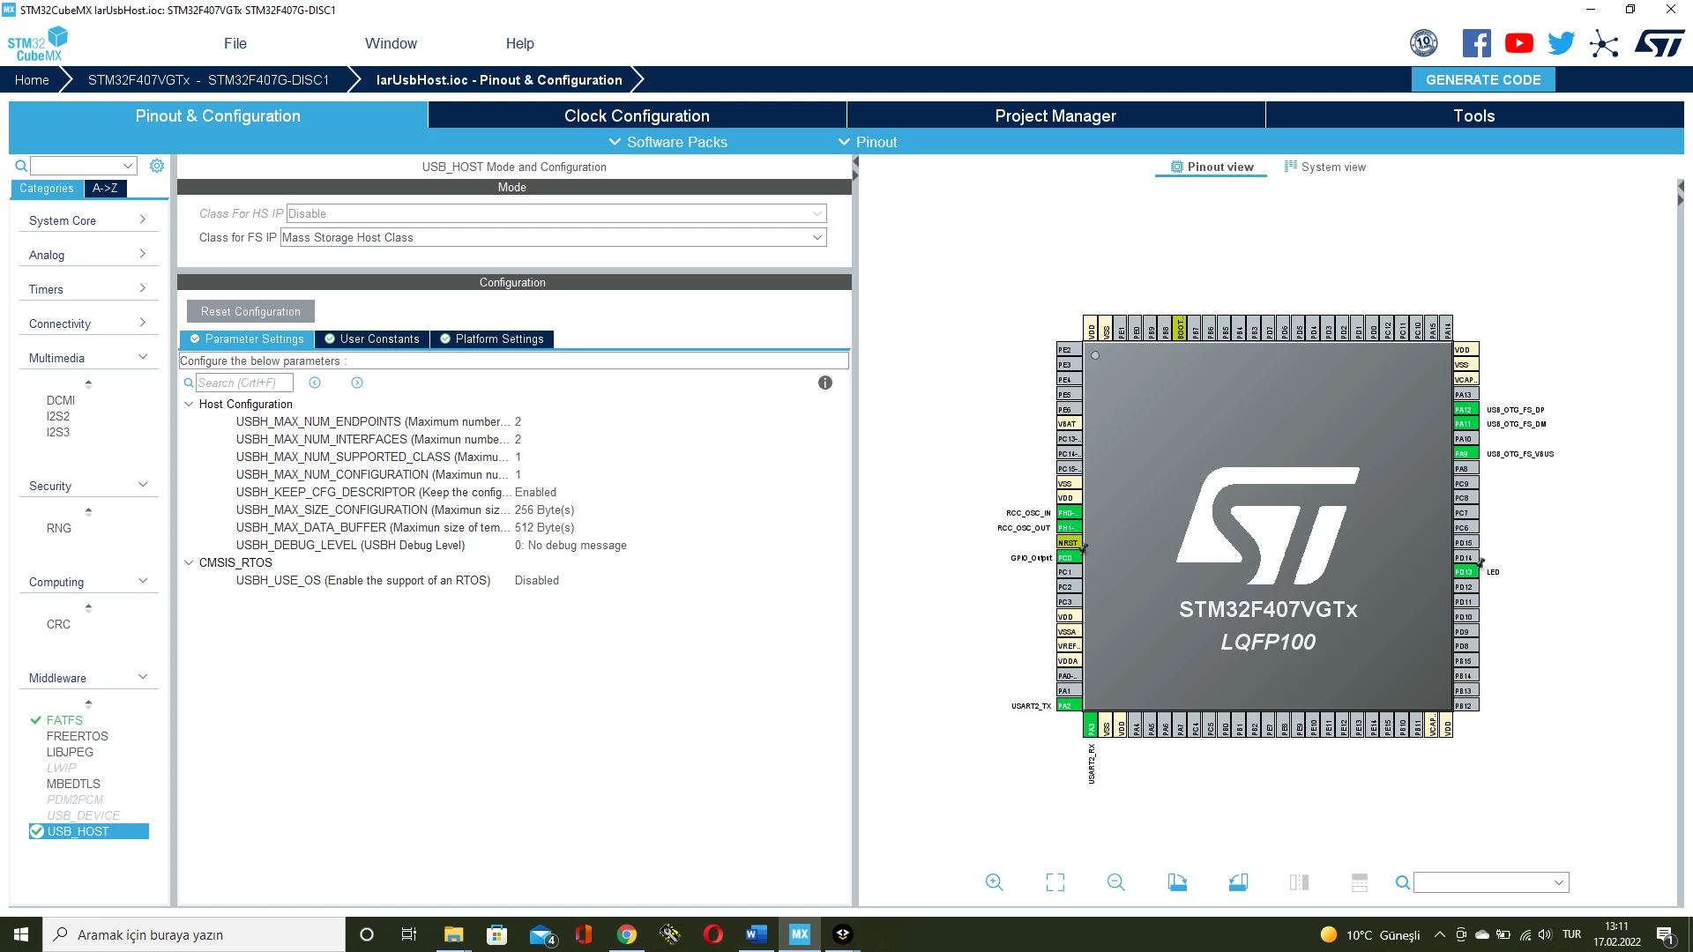Click the GENERATE CODE button
Viewport: 1693px width, 952px height.
click(x=1483, y=79)
